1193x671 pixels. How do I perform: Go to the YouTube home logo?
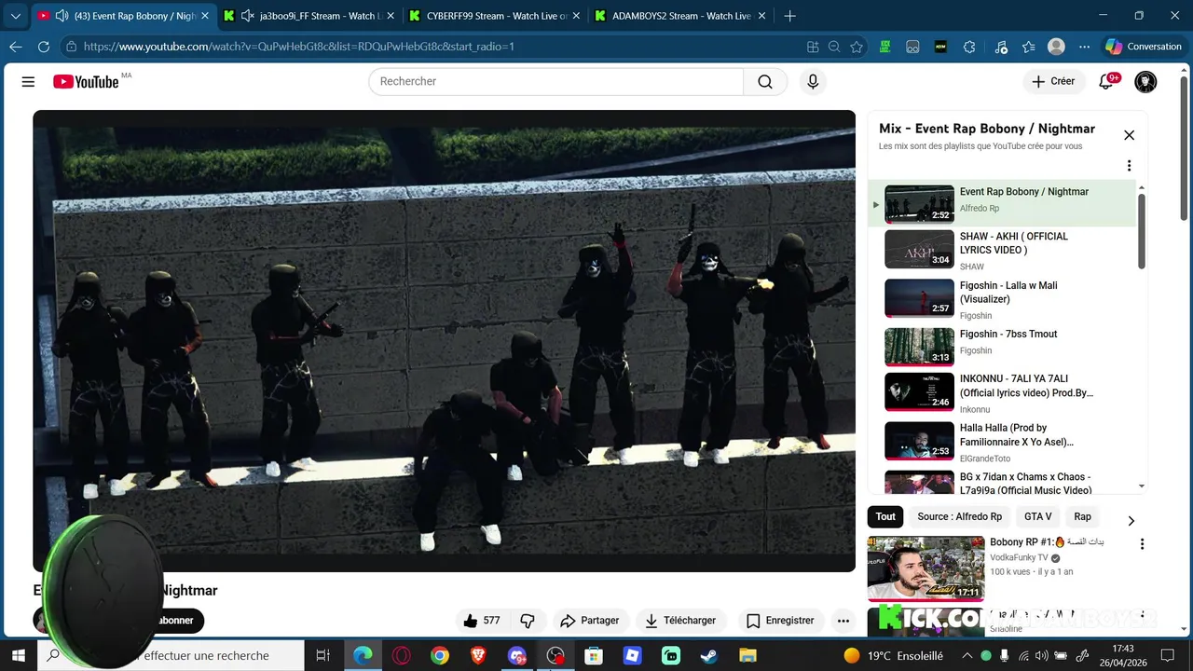(86, 82)
